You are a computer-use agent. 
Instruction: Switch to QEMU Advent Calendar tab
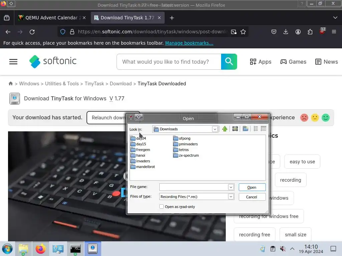(51, 18)
